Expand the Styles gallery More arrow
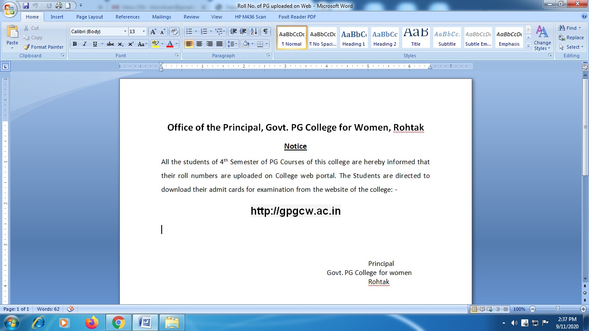The width and height of the screenshot is (589, 331). pyautogui.click(x=529, y=47)
